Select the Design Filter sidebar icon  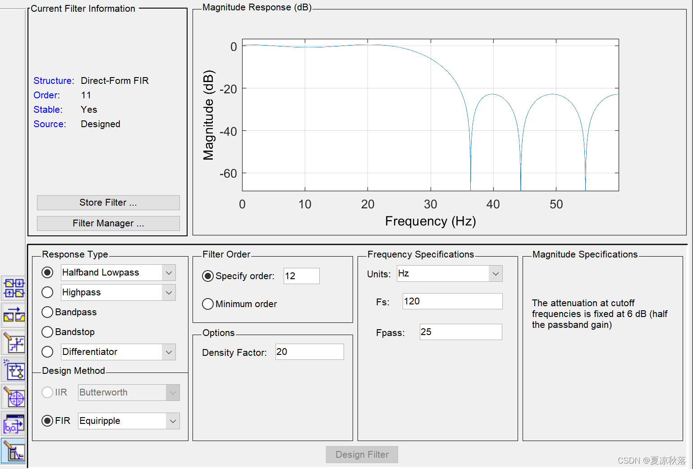(x=14, y=451)
